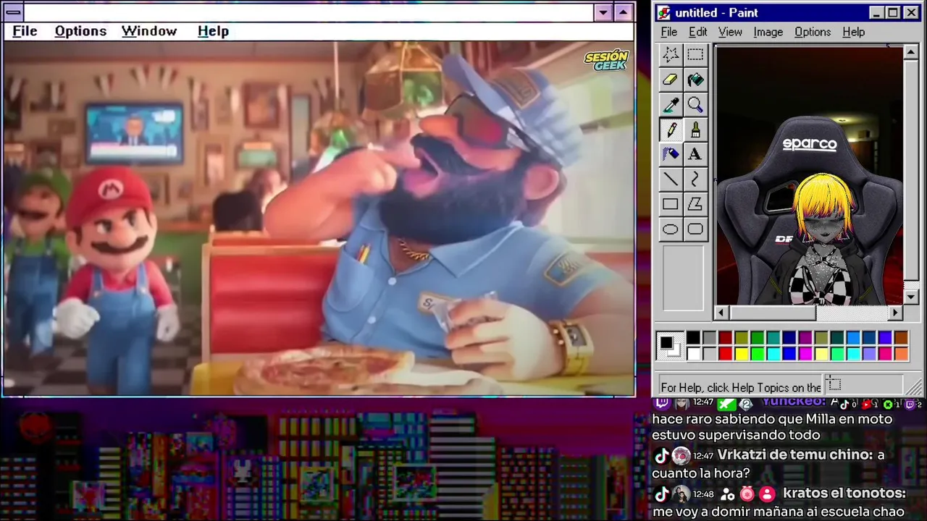Open the File menu in Paint
Viewport: 927px width, 521px height.
[669, 32]
